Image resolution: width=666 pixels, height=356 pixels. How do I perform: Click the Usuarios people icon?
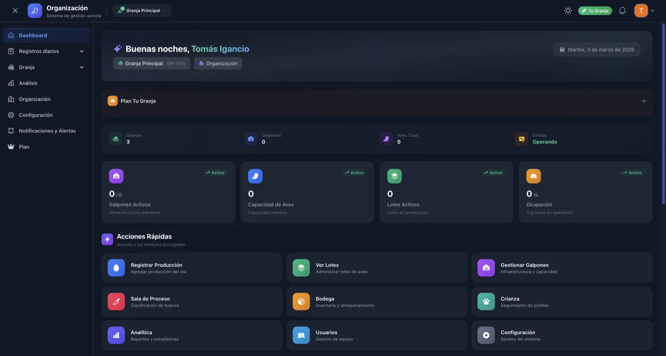pyautogui.click(x=301, y=335)
